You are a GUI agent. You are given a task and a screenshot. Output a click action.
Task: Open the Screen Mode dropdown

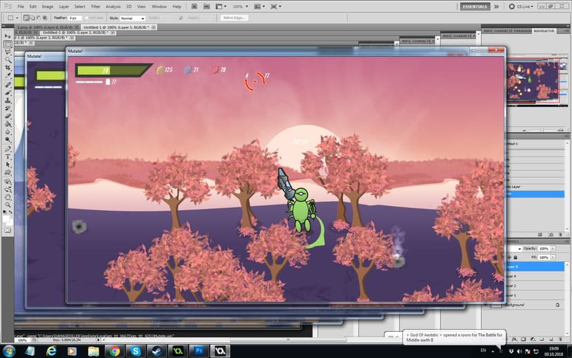tap(276, 6)
